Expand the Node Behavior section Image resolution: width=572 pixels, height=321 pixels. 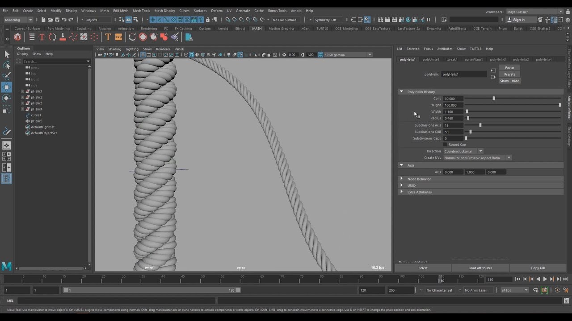pyautogui.click(x=401, y=179)
